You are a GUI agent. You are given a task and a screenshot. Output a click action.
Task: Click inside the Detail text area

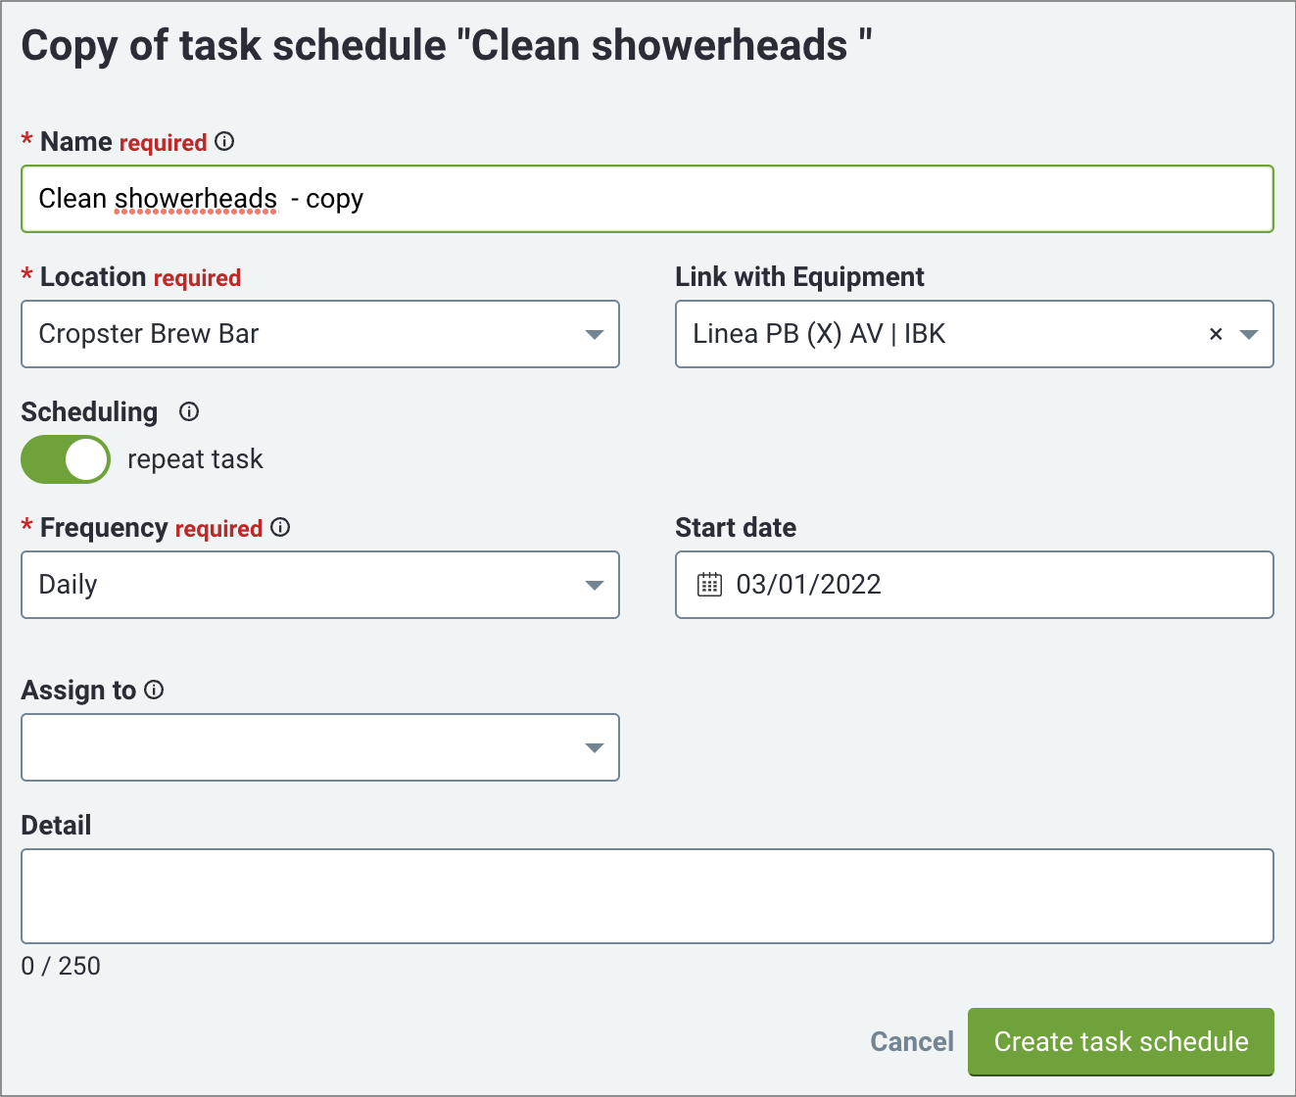[x=648, y=896]
